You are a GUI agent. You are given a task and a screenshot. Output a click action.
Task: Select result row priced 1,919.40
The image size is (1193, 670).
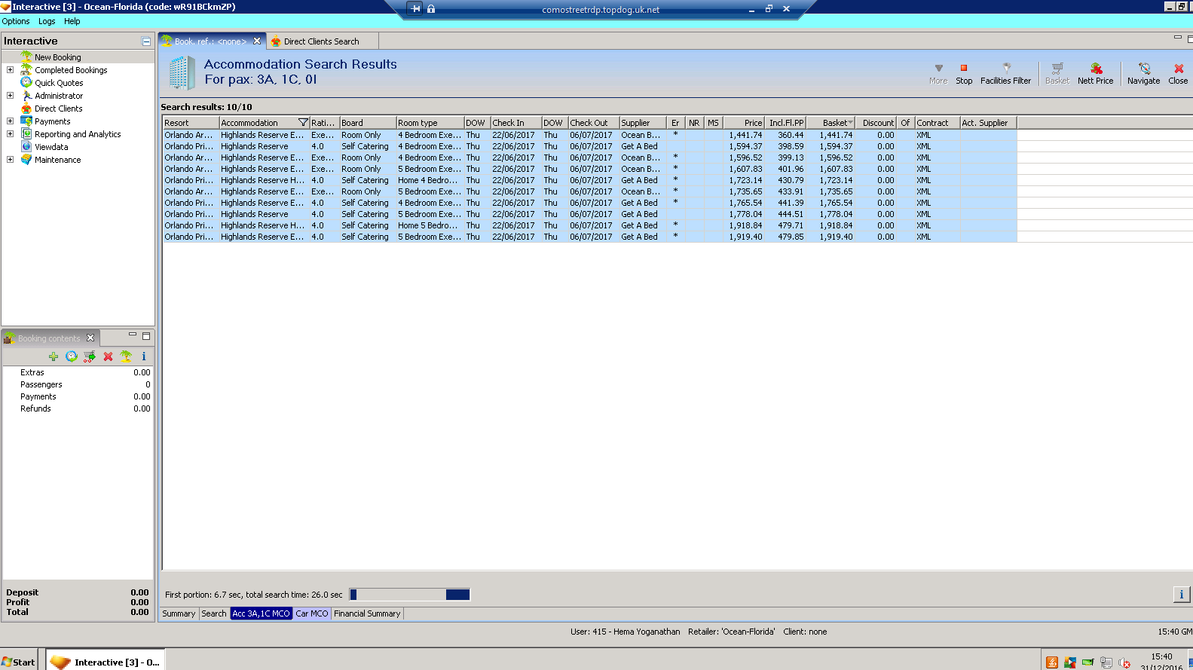tap(590, 237)
